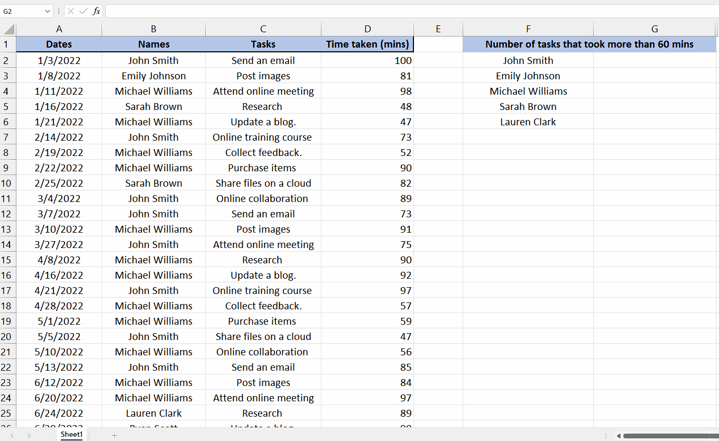Click the formula bar input field
Screen dimensions: 719x441
[412, 11]
